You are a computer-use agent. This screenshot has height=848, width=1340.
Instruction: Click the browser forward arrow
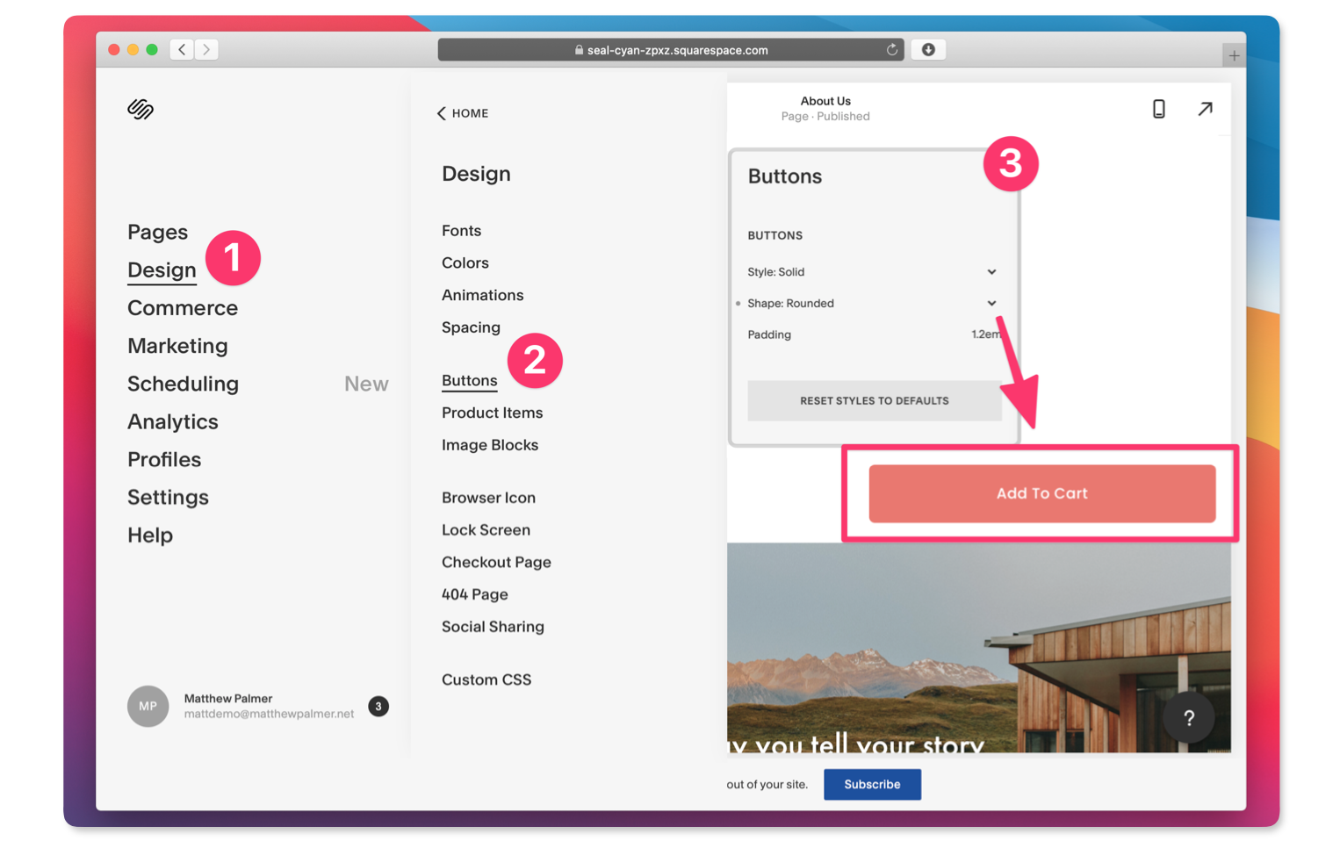point(206,50)
